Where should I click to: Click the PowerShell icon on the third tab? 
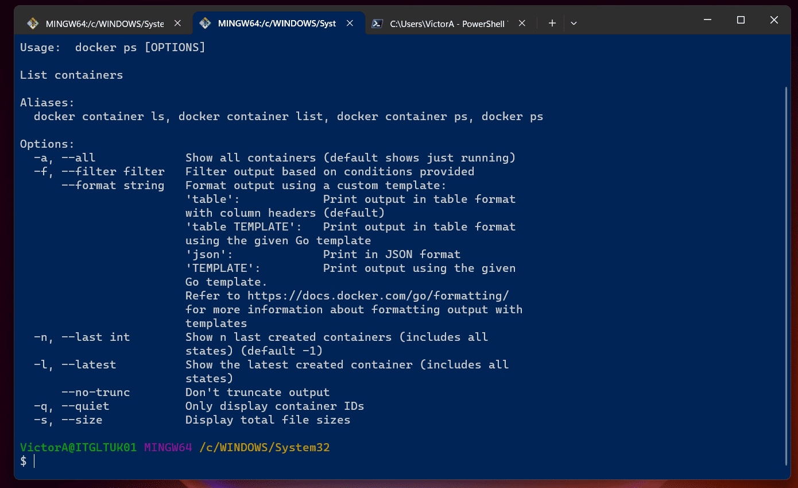377,24
